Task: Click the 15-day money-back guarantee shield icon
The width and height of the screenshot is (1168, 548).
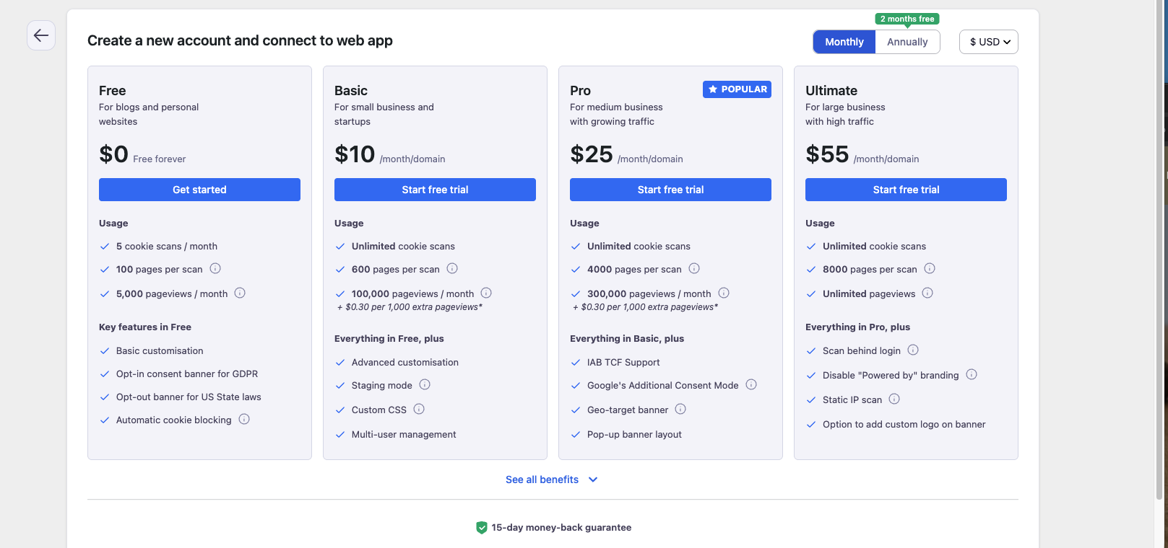Action: pyautogui.click(x=482, y=528)
